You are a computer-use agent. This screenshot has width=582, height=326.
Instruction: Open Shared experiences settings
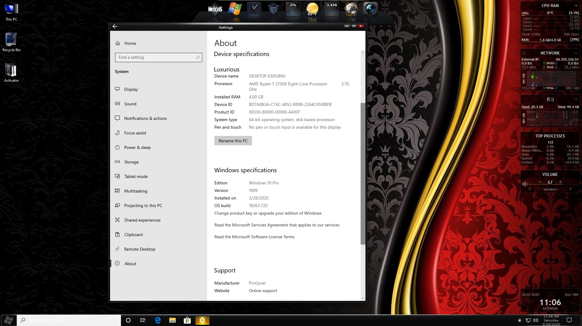pos(159,220)
